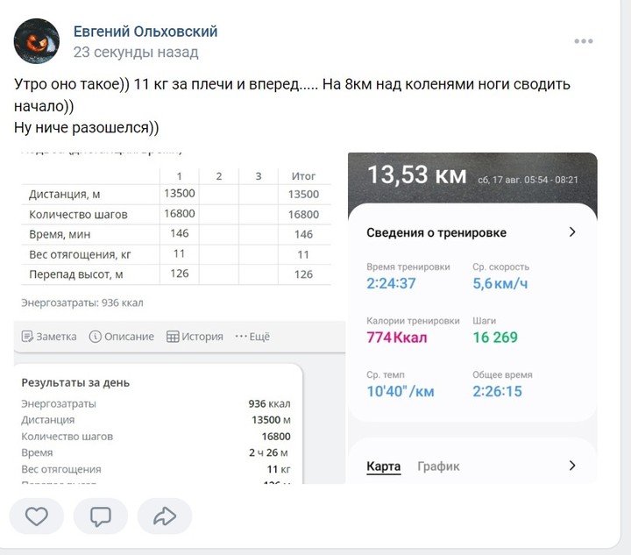Click the Описание info button

pyautogui.click(x=122, y=337)
